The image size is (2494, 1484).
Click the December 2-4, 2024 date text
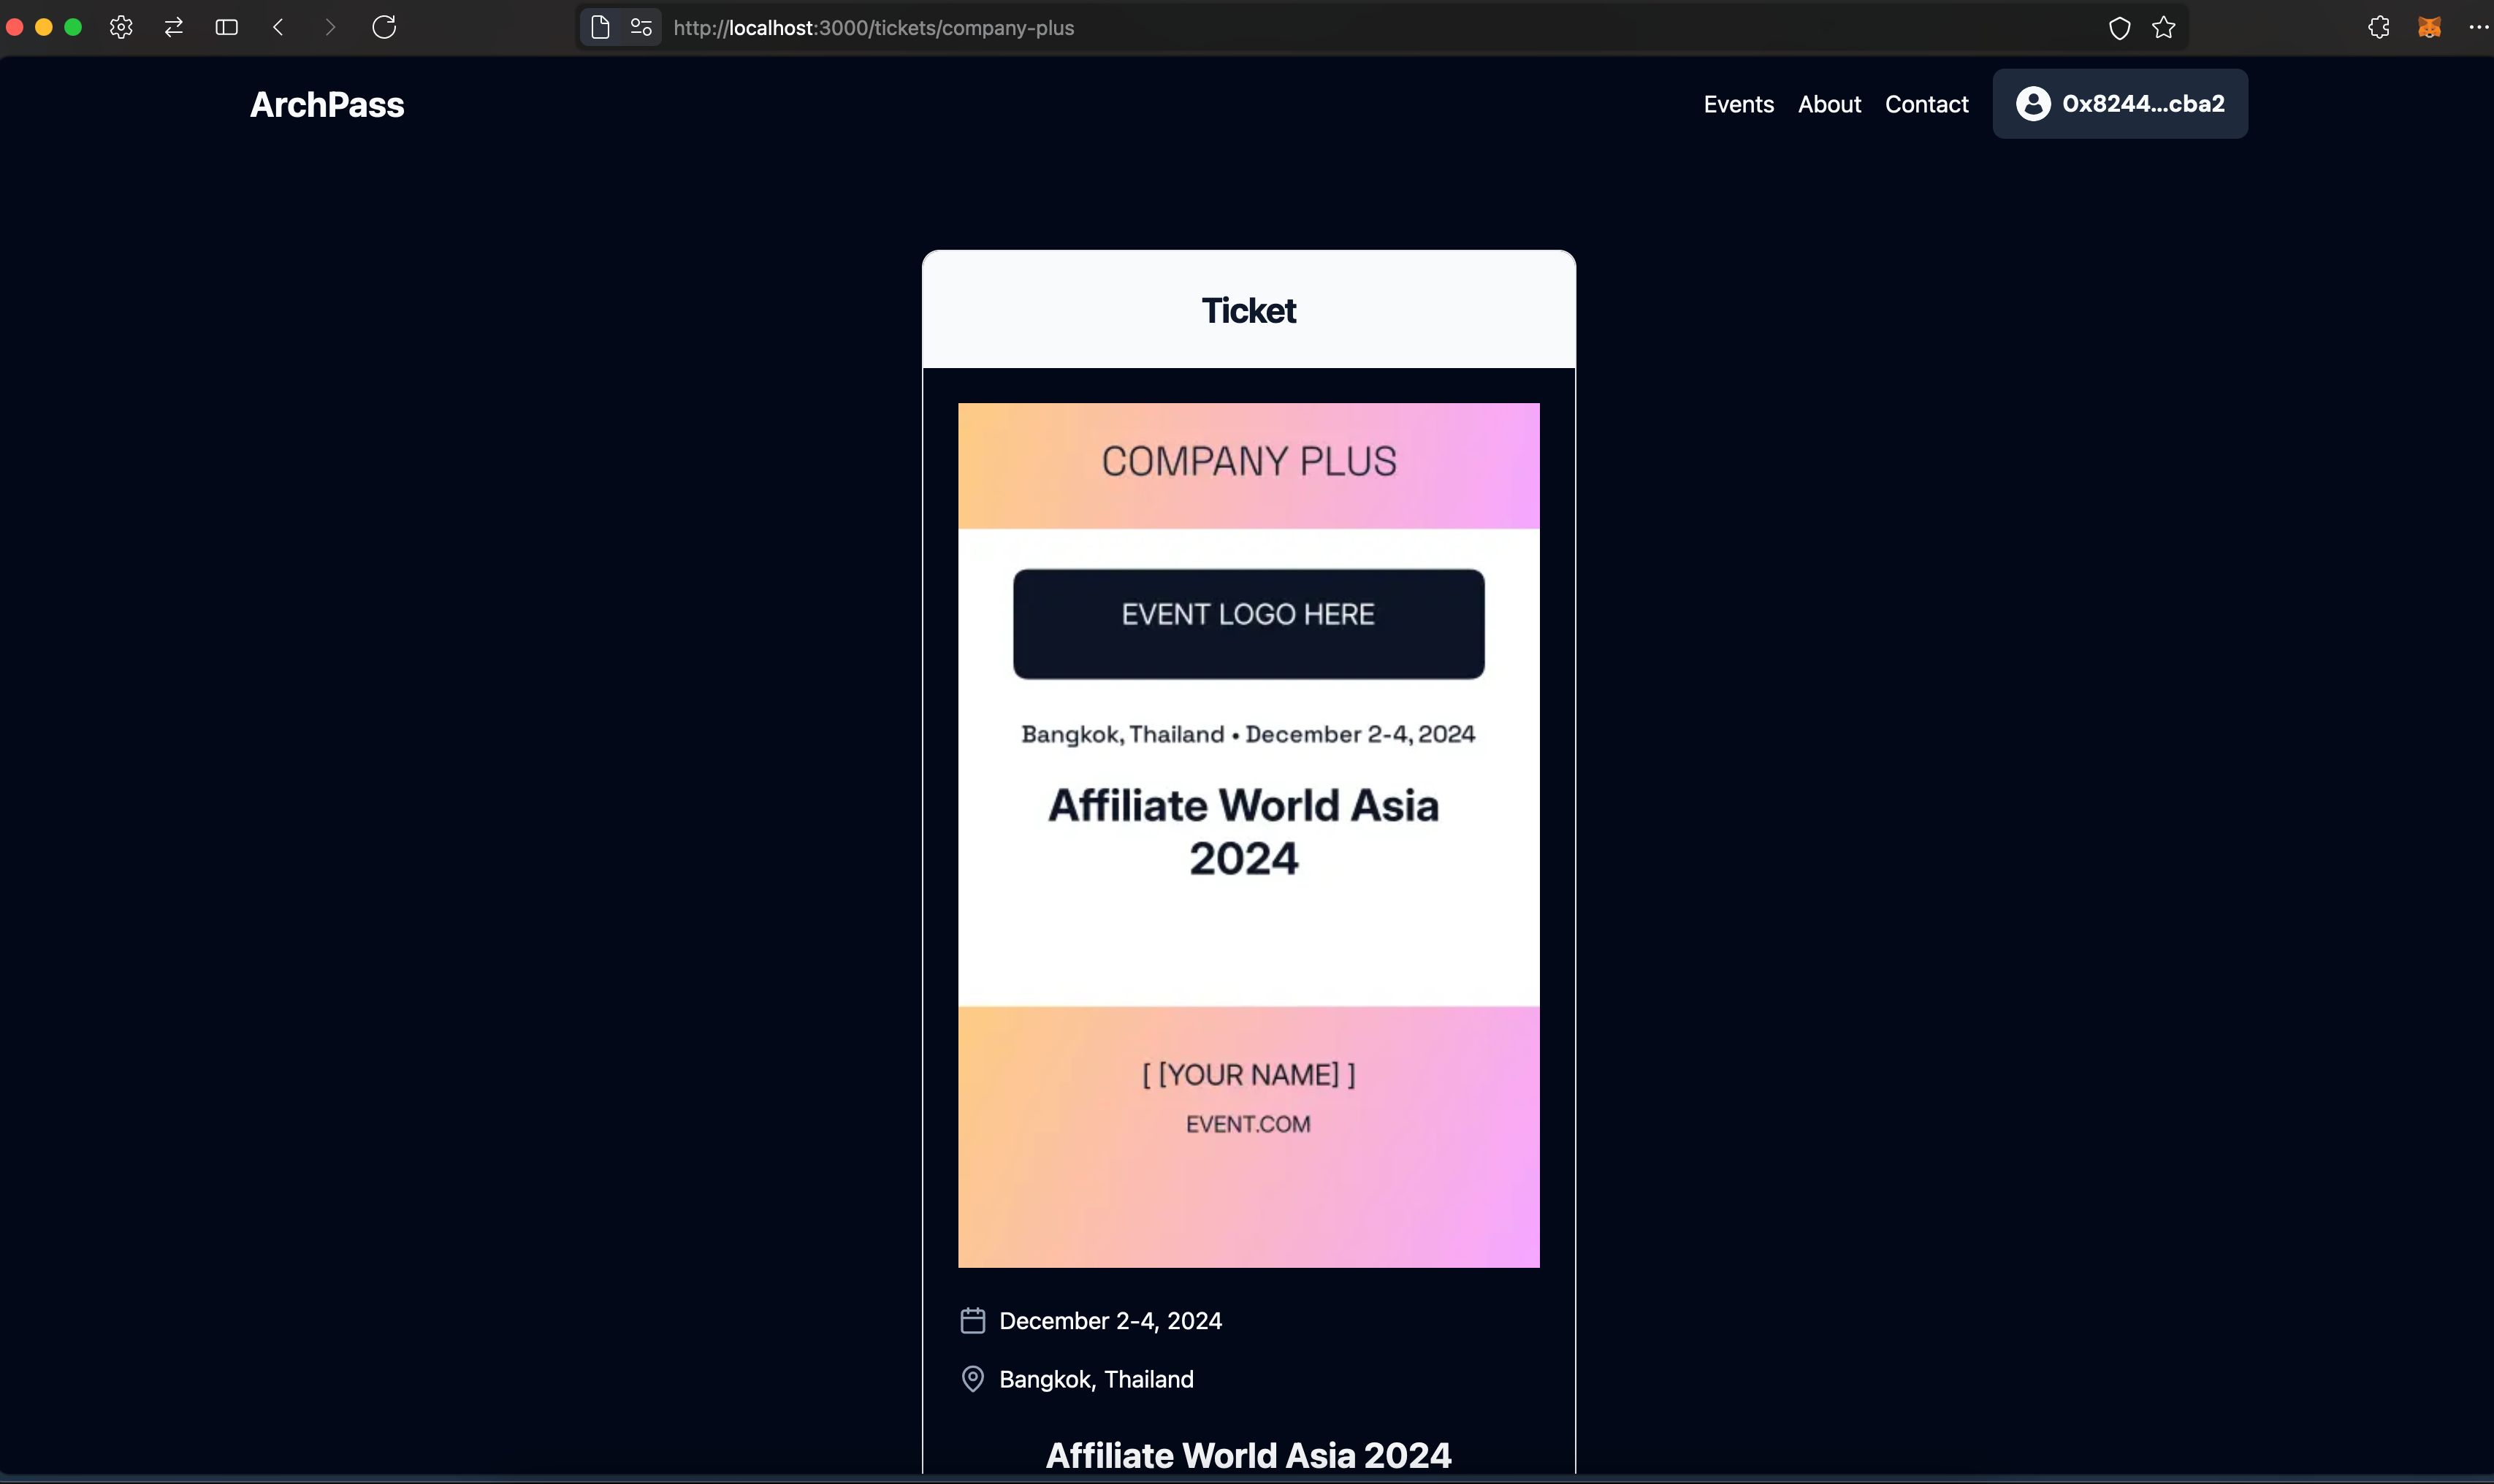coord(1110,1321)
